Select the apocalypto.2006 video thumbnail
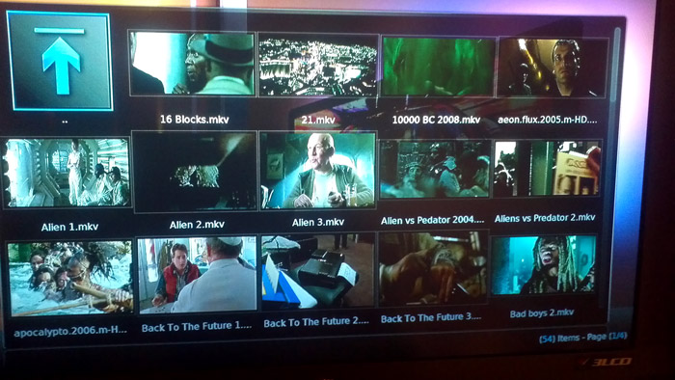 click(x=69, y=278)
